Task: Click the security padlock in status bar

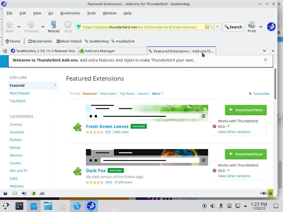Action: [x=270, y=193]
